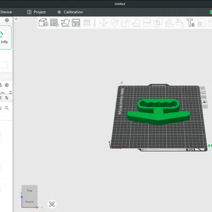Click the empty input field in left panel

(4, 65)
